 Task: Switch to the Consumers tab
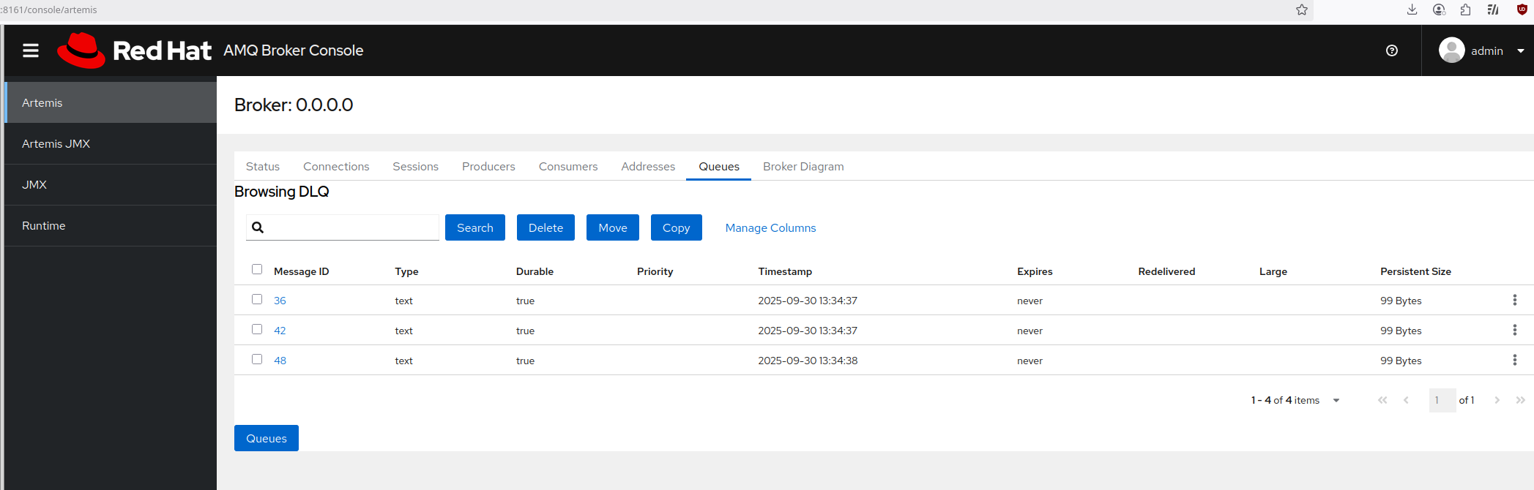pyautogui.click(x=568, y=167)
